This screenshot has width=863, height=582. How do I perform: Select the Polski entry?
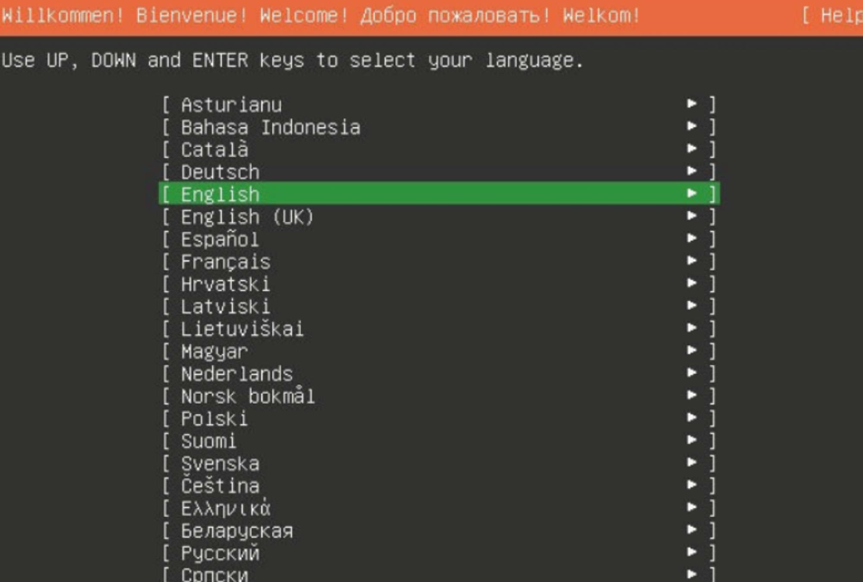[439, 419]
